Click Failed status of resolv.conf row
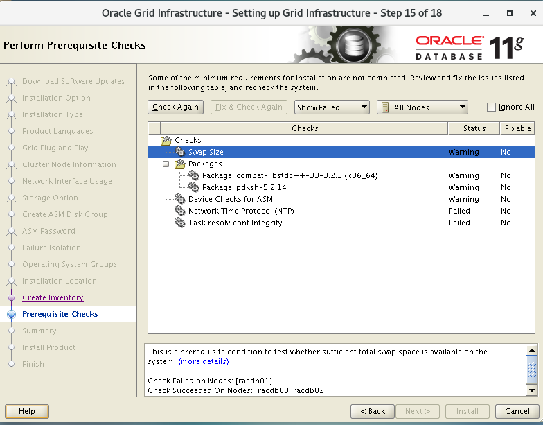The image size is (543, 425). click(459, 223)
